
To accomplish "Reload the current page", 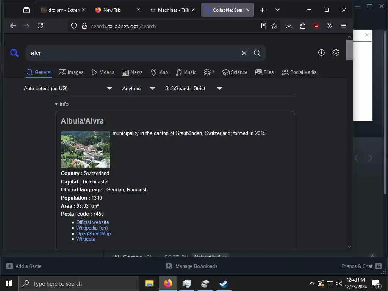I will pyautogui.click(x=40, y=26).
